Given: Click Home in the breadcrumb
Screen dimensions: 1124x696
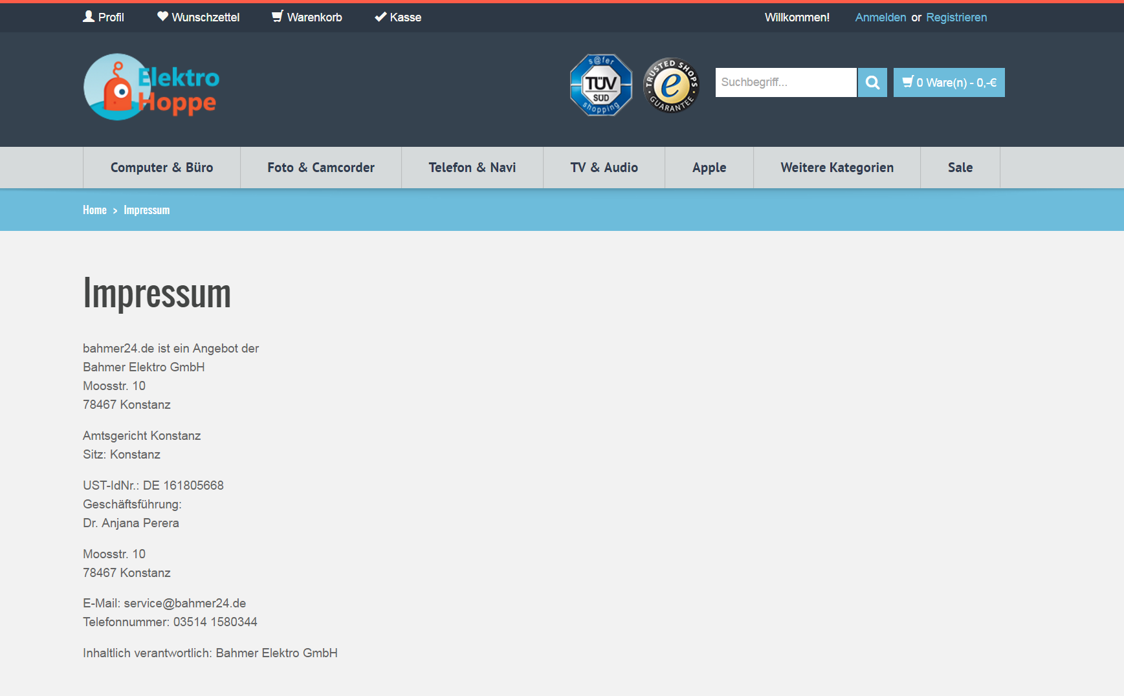Looking at the screenshot, I should pos(94,210).
